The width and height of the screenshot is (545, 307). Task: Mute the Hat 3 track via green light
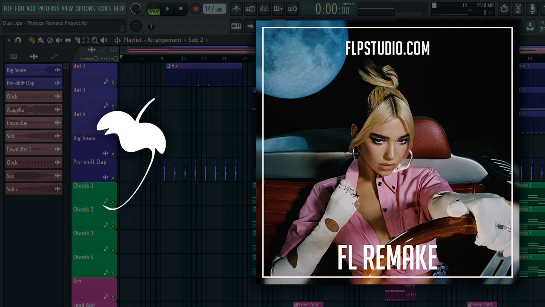click(x=113, y=106)
